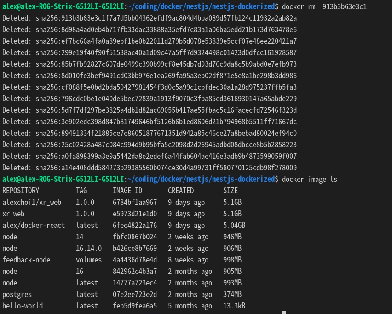This screenshot has width=392, height=314.
Task: Click image ID 842962c4b3a7
Action: (x=135, y=272)
